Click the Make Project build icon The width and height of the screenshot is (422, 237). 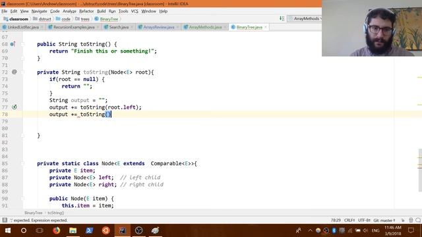click(x=282, y=18)
